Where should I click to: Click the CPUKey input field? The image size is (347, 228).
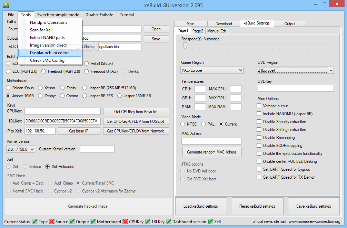pyautogui.click(x=62, y=111)
